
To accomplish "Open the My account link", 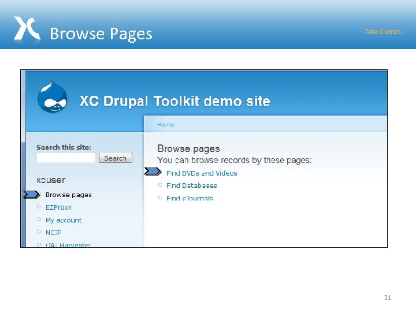I will coord(64,220).
